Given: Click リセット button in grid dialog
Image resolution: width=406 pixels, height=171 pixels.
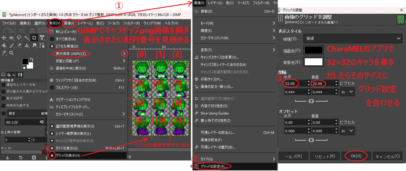Looking at the screenshot, I should coord(325,156).
